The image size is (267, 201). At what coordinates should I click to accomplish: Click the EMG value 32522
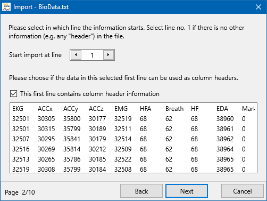[x=123, y=159]
